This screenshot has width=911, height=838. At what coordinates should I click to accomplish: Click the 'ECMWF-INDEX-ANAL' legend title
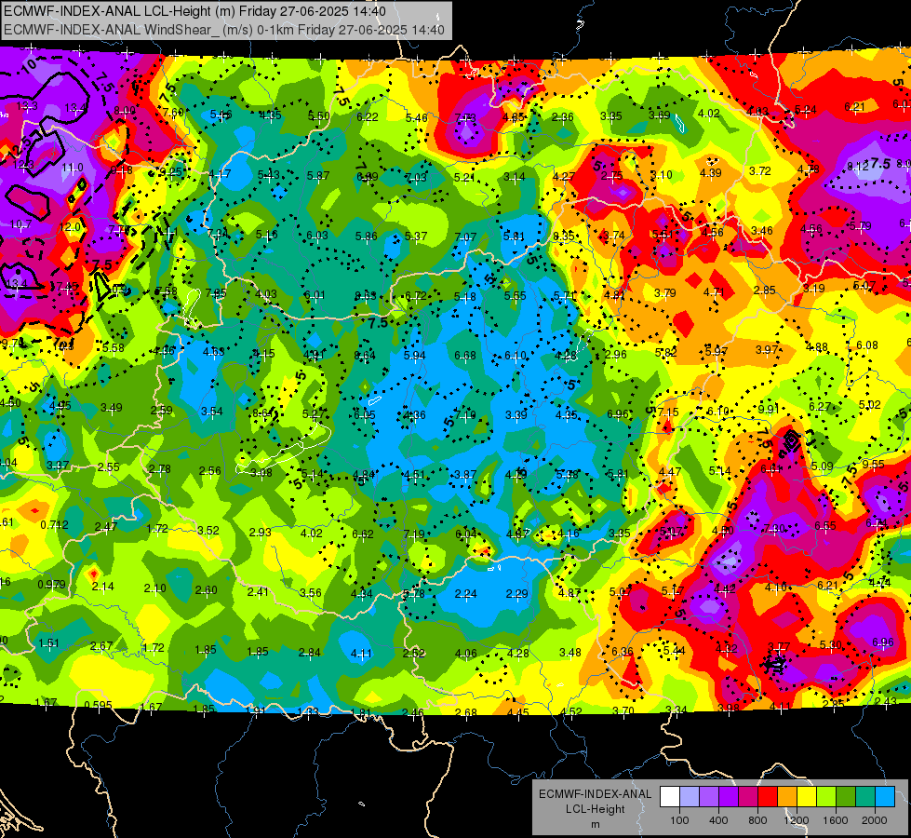595,794
